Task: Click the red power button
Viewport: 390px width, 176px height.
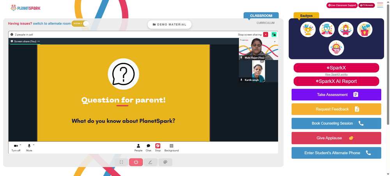Action: tap(136, 162)
